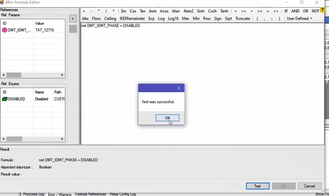The image size is (329, 196).
Task: Insert the IEEERemainder function
Action: tap(132, 19)
